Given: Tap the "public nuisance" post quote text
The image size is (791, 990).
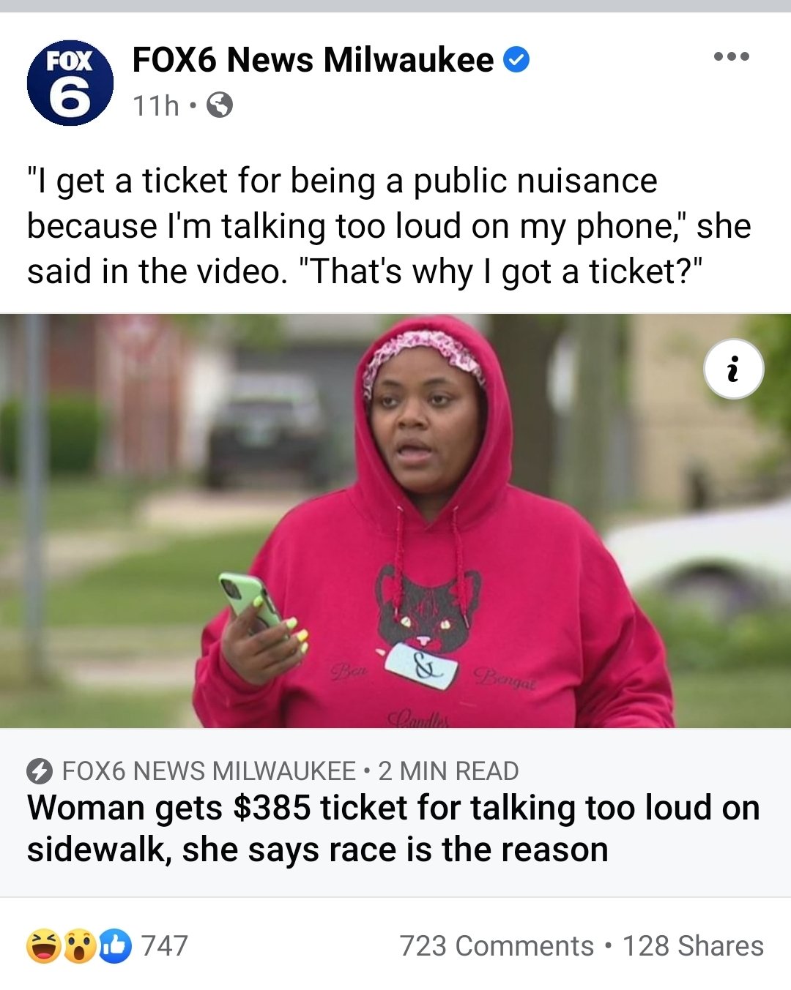Looking at the screenshot, I should point(389,226).
